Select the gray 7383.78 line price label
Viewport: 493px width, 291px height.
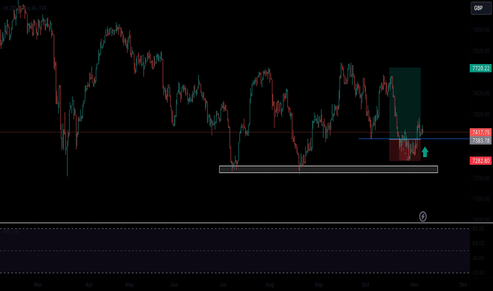pyautogui.click(x=481, y=140)
